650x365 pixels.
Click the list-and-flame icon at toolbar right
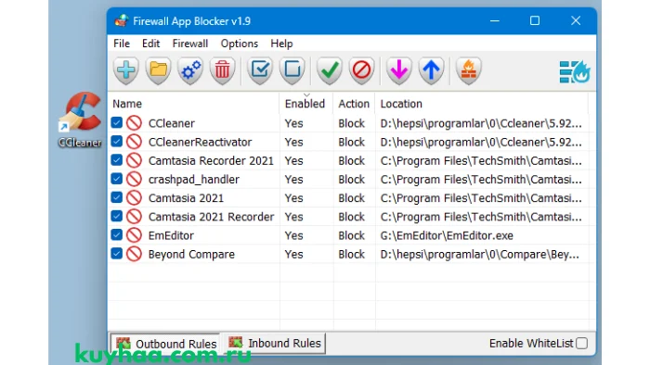point(575,71)
